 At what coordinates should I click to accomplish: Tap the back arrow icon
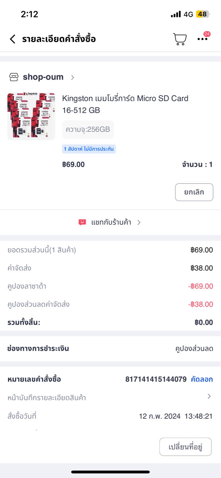12,39
